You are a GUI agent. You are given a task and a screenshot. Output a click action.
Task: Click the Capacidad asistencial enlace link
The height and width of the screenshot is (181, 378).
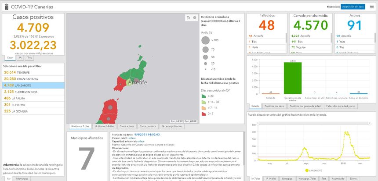tap(141, 142)
